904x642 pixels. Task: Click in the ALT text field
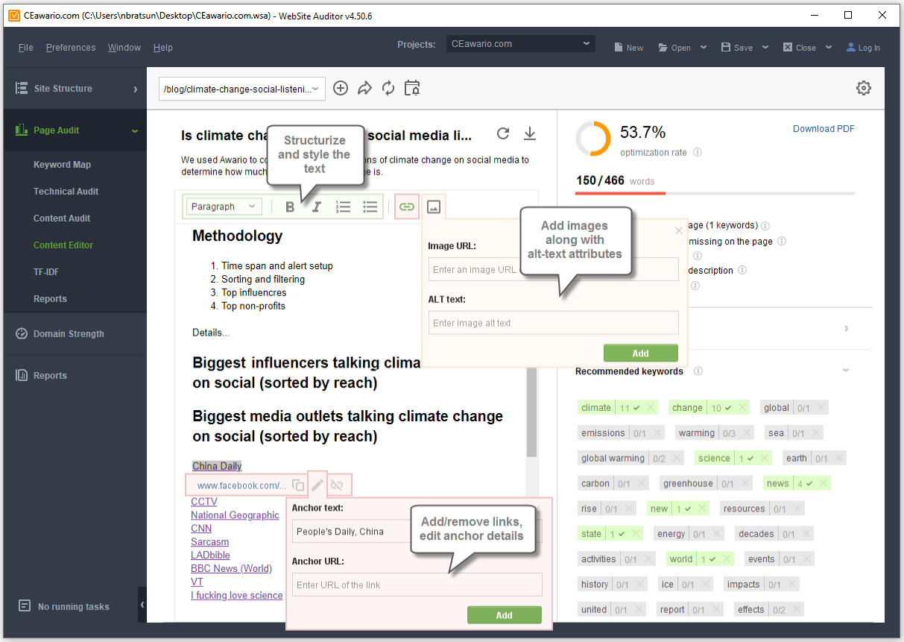click(554, 323)
